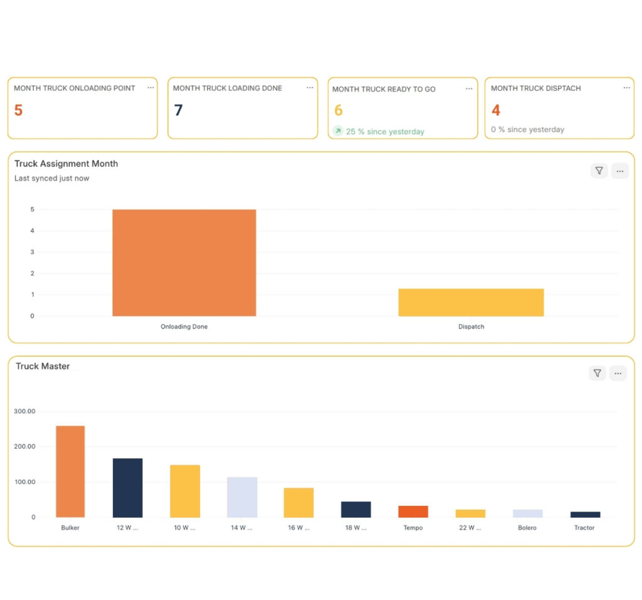Open options menu on Month Truck Onloading Point card
The image size is (642, 600).
[x=150, y=88]
